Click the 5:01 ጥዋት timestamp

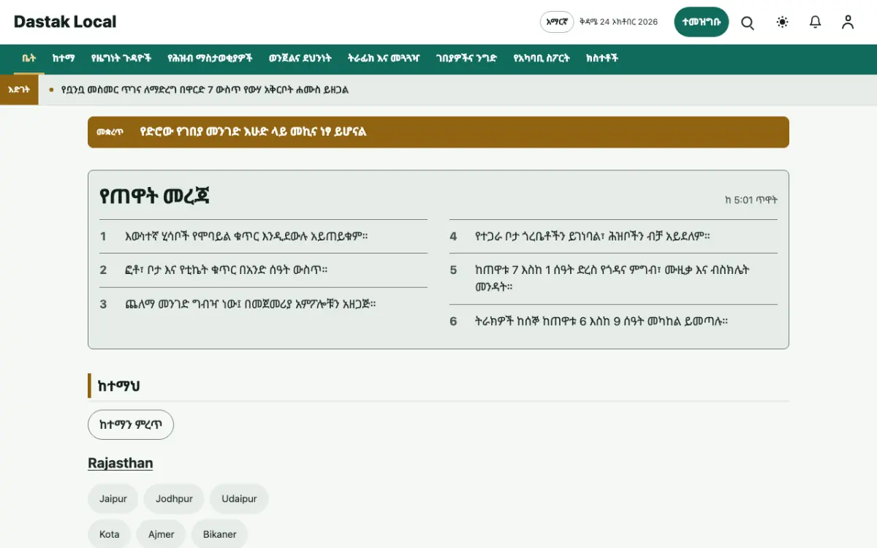point(751,199)
